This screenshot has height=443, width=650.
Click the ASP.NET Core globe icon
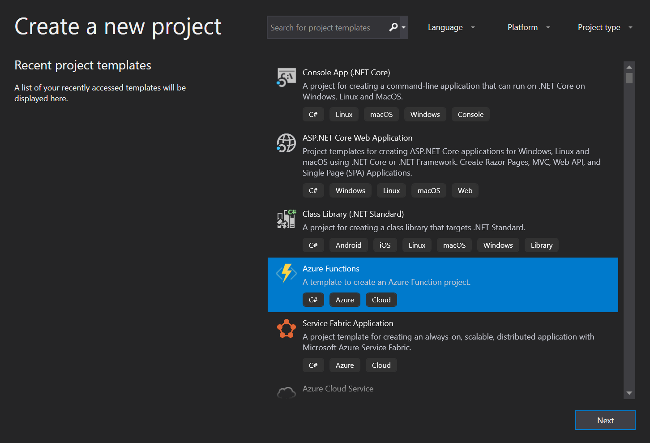click(286, 143)
